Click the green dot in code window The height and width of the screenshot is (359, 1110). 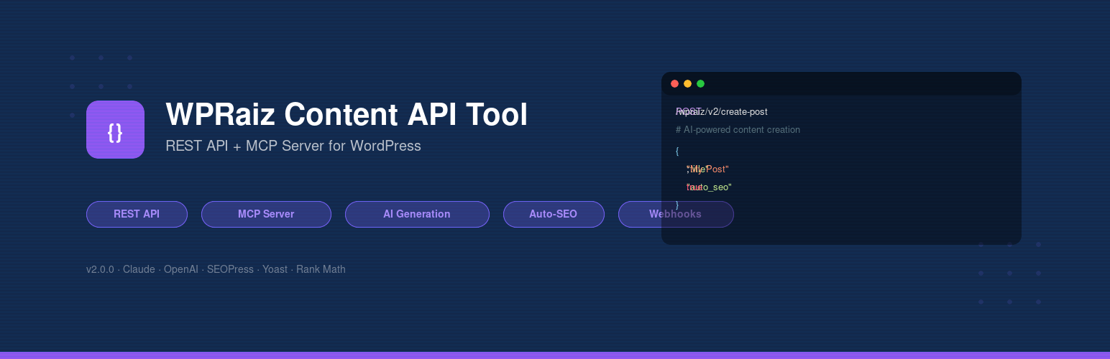[700, 84]
